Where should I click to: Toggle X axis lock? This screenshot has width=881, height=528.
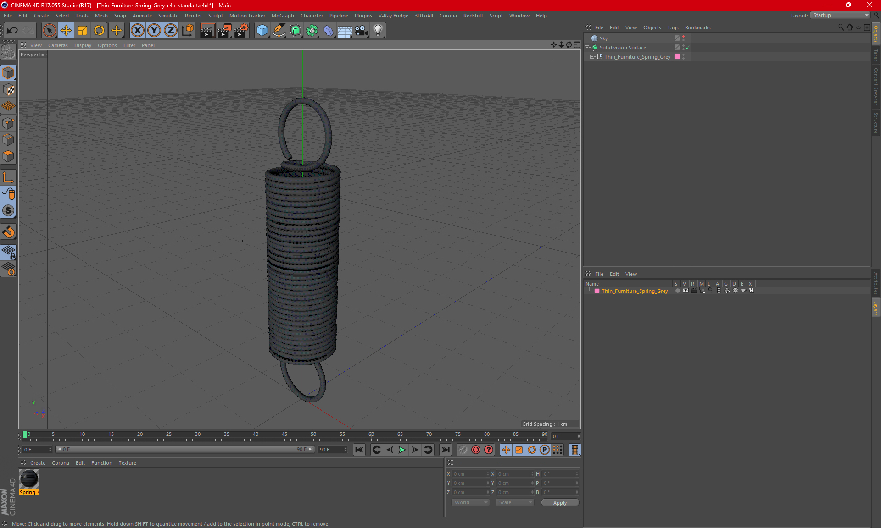tap(138, 31)
